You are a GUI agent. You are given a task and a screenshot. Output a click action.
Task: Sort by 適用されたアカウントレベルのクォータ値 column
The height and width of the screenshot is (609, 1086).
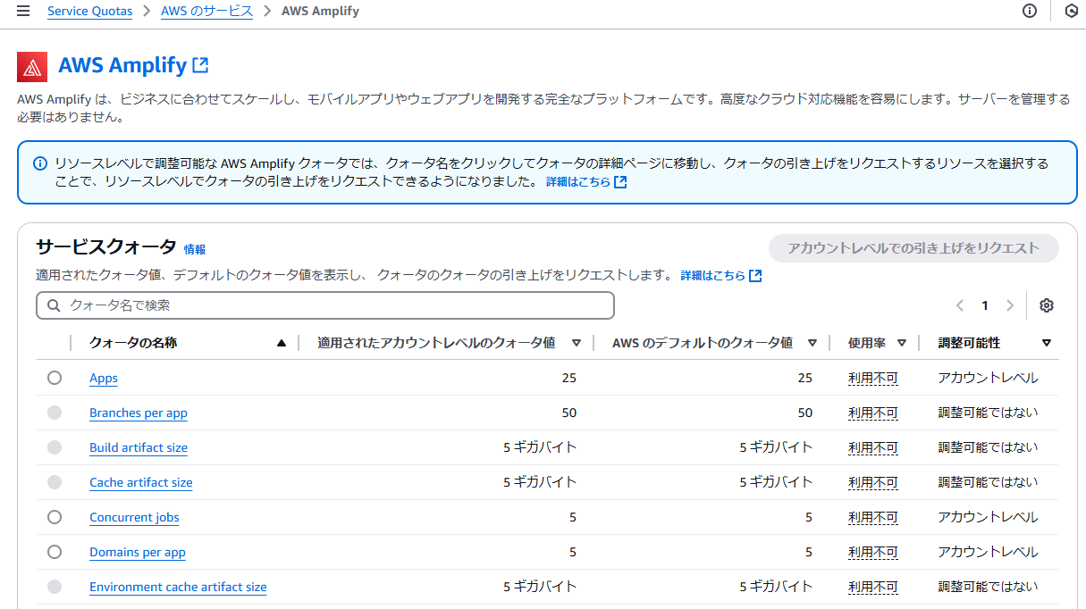(577, 343)
